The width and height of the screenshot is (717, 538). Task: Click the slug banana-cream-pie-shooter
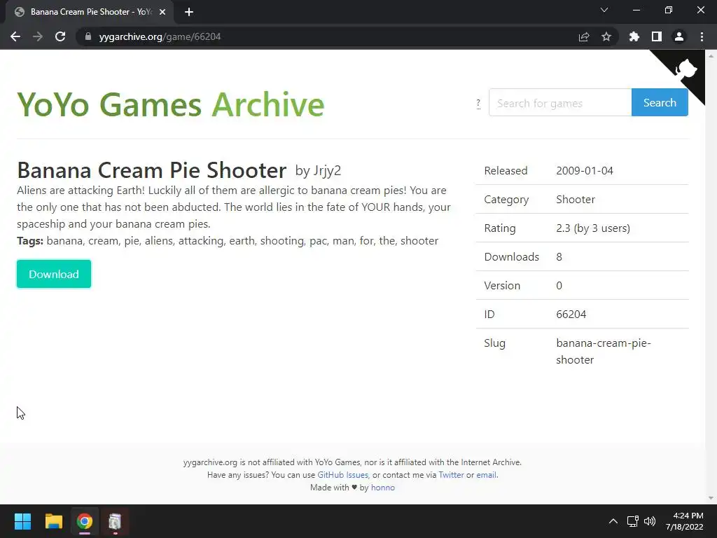(x=603, y=352)
